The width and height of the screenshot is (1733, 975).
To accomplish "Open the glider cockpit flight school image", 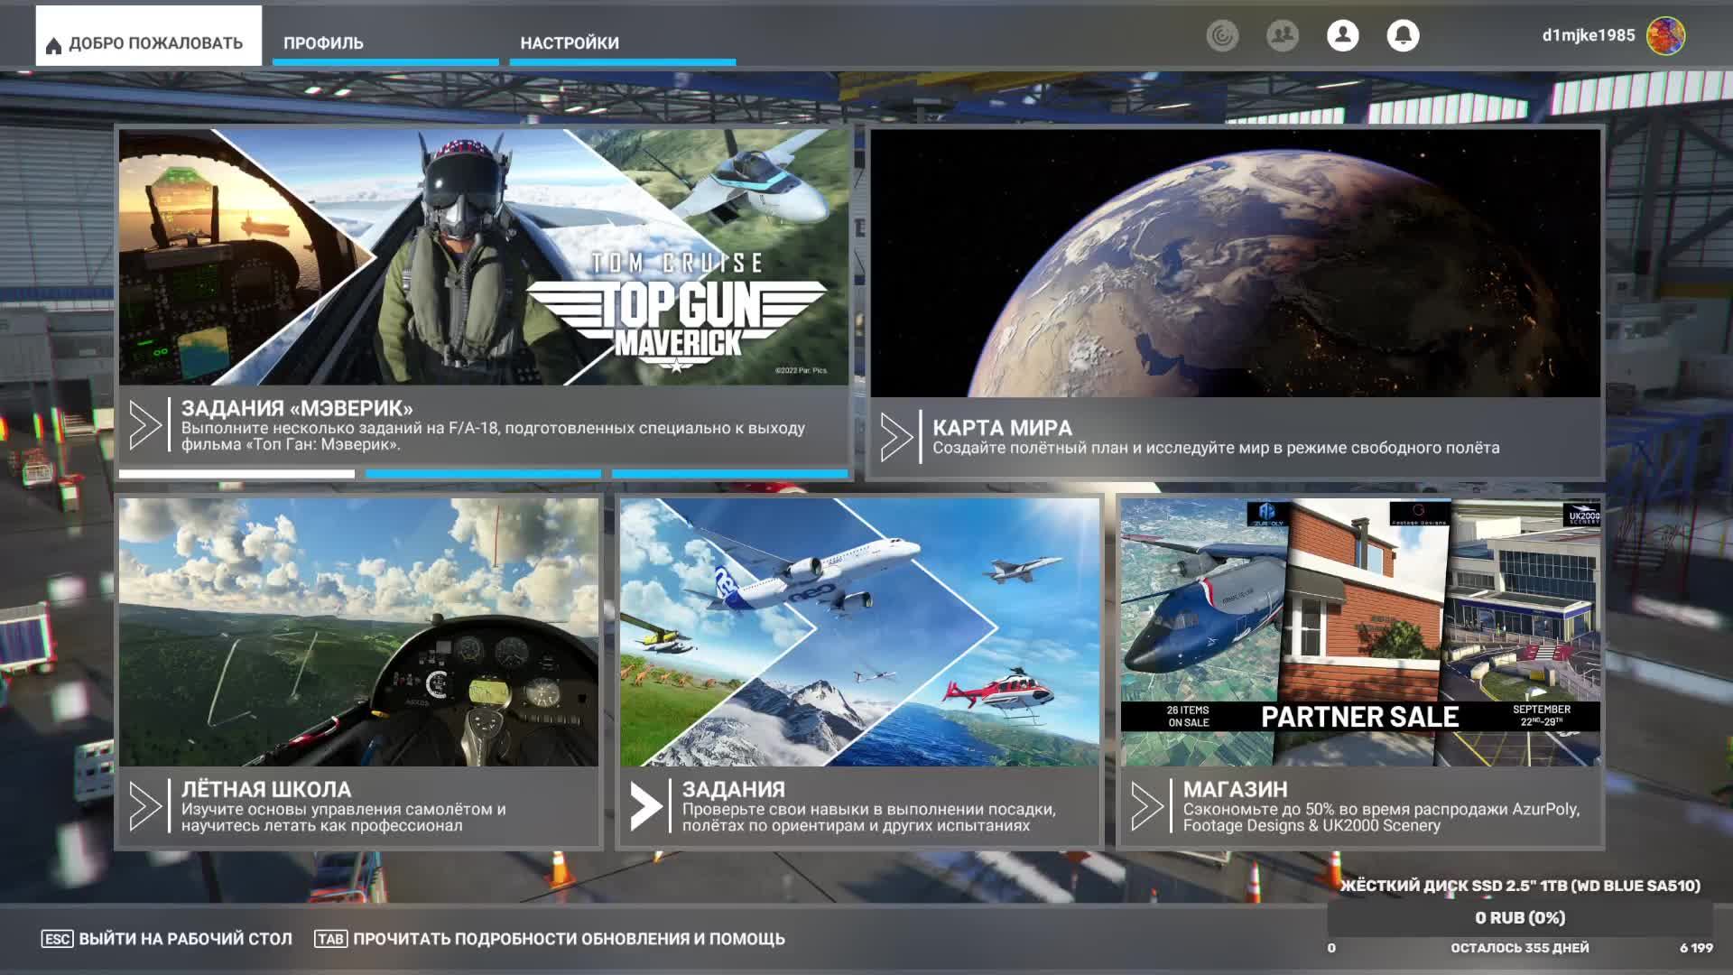I will pyautogui.click(x=358, y=632).
